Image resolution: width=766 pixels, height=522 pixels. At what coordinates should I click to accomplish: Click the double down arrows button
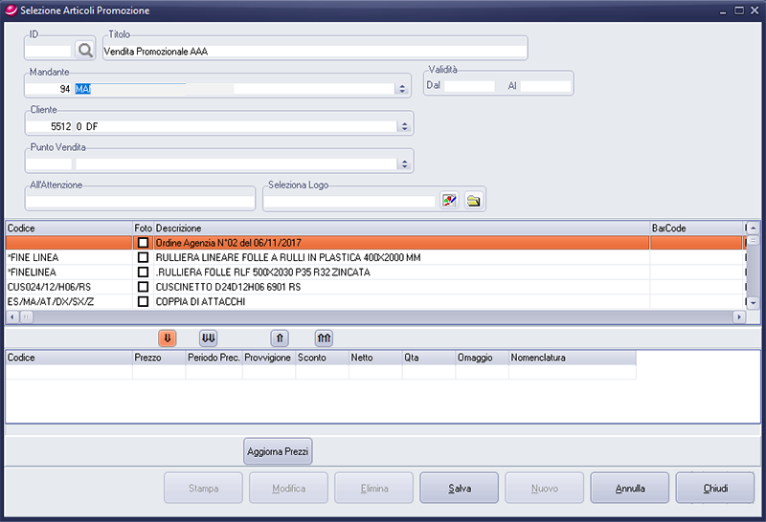pos(208,337)
